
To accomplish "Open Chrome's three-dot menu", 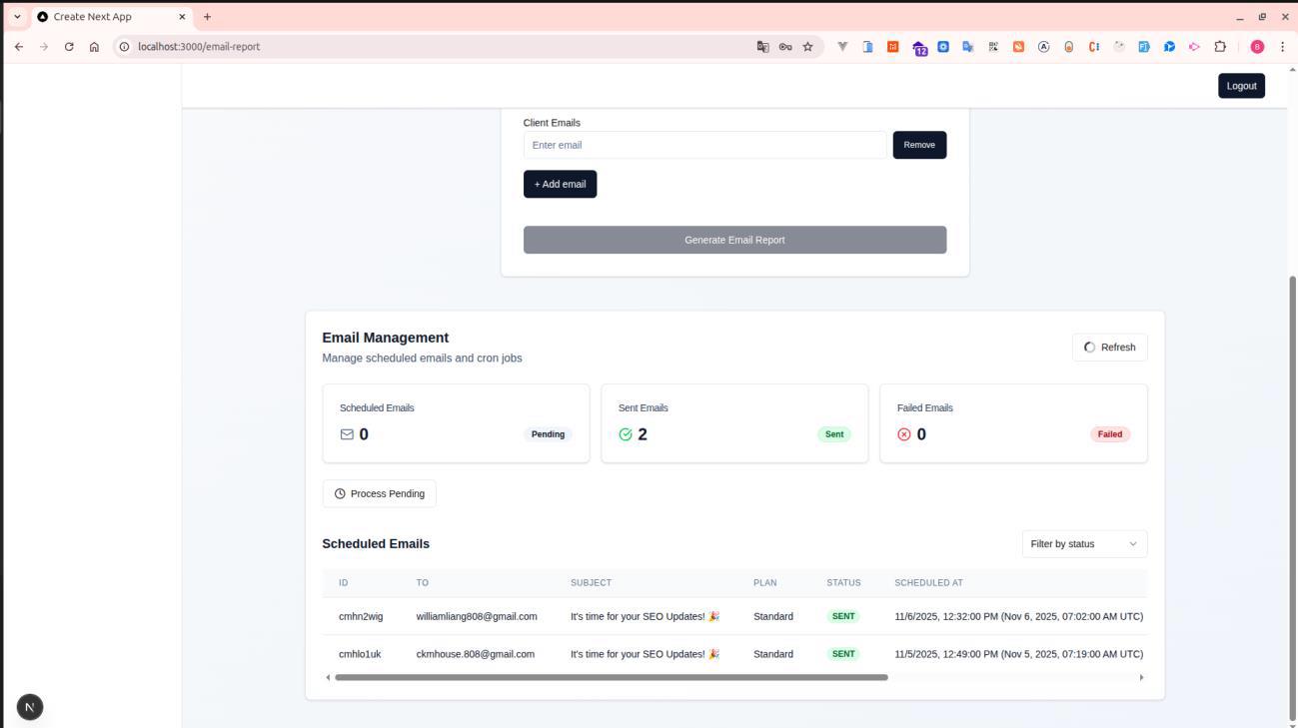I will pyautogui.click(x=1284, y=46).
